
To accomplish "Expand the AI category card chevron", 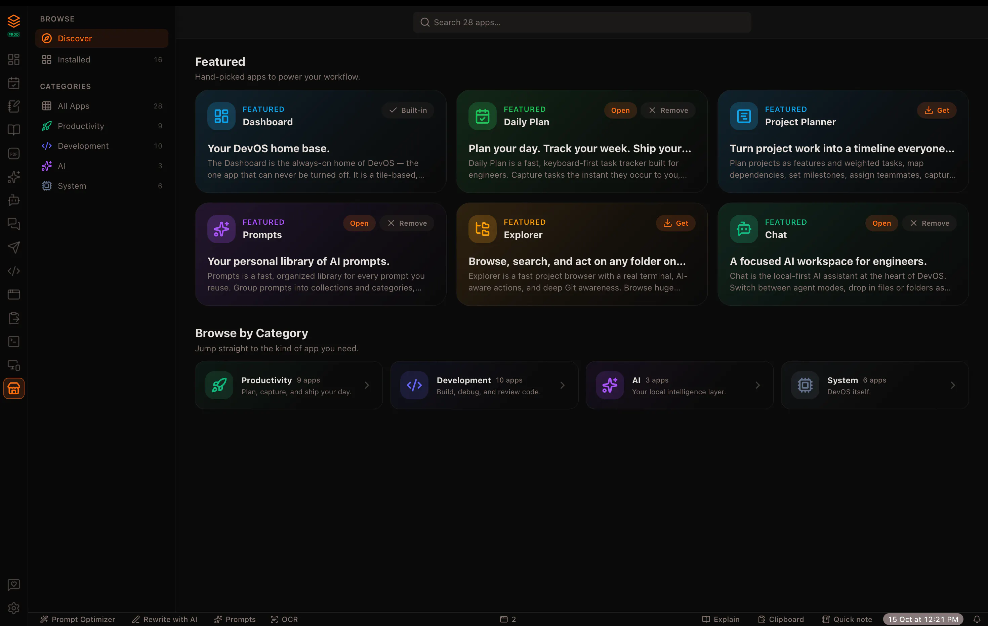I will point(757,385).
